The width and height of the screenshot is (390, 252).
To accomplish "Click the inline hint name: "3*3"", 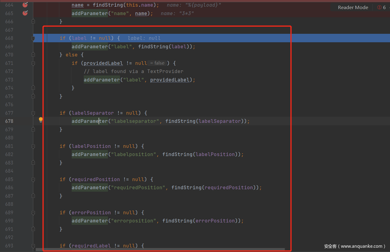I will coord(177,13).
